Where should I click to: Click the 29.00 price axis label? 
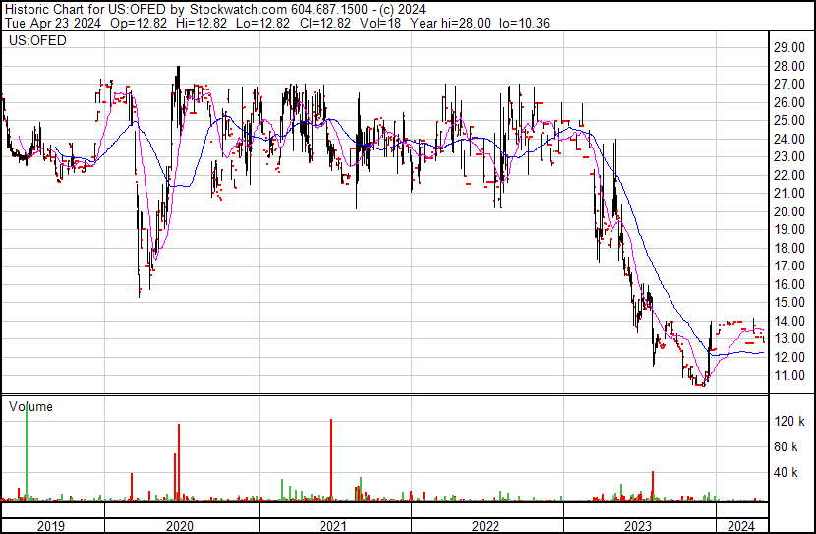pyautogui.click(x=789, y=47)
